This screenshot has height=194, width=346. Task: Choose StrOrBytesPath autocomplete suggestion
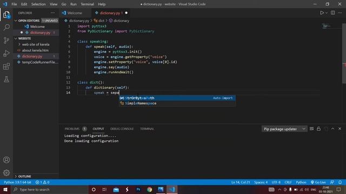click(x=177, y=98)
